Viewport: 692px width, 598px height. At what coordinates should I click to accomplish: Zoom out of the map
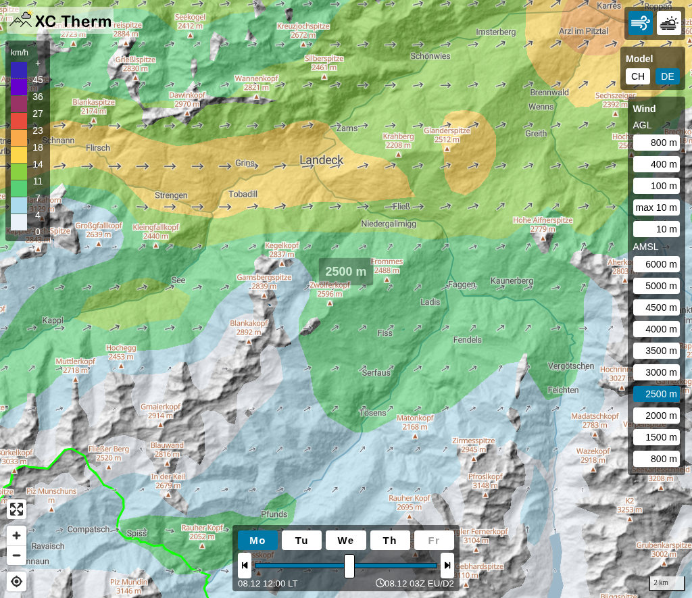pos(16,555)
